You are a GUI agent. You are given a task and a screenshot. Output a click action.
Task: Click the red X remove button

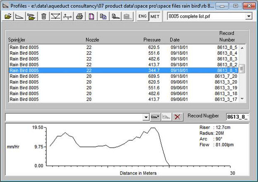177,117
